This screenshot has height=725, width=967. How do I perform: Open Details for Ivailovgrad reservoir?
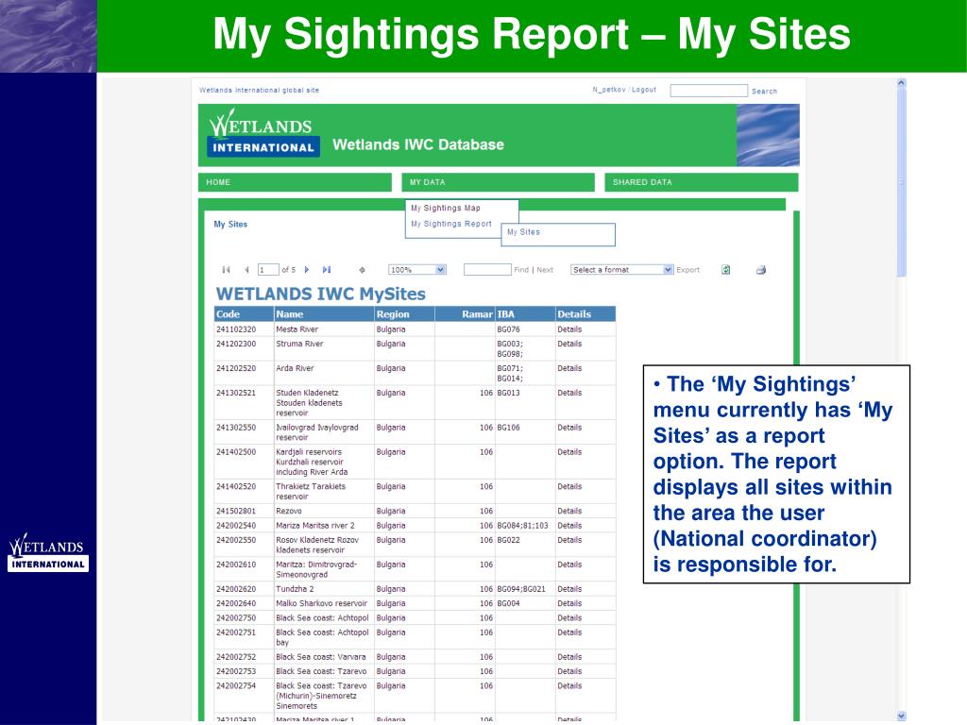(x=569, y=428)
